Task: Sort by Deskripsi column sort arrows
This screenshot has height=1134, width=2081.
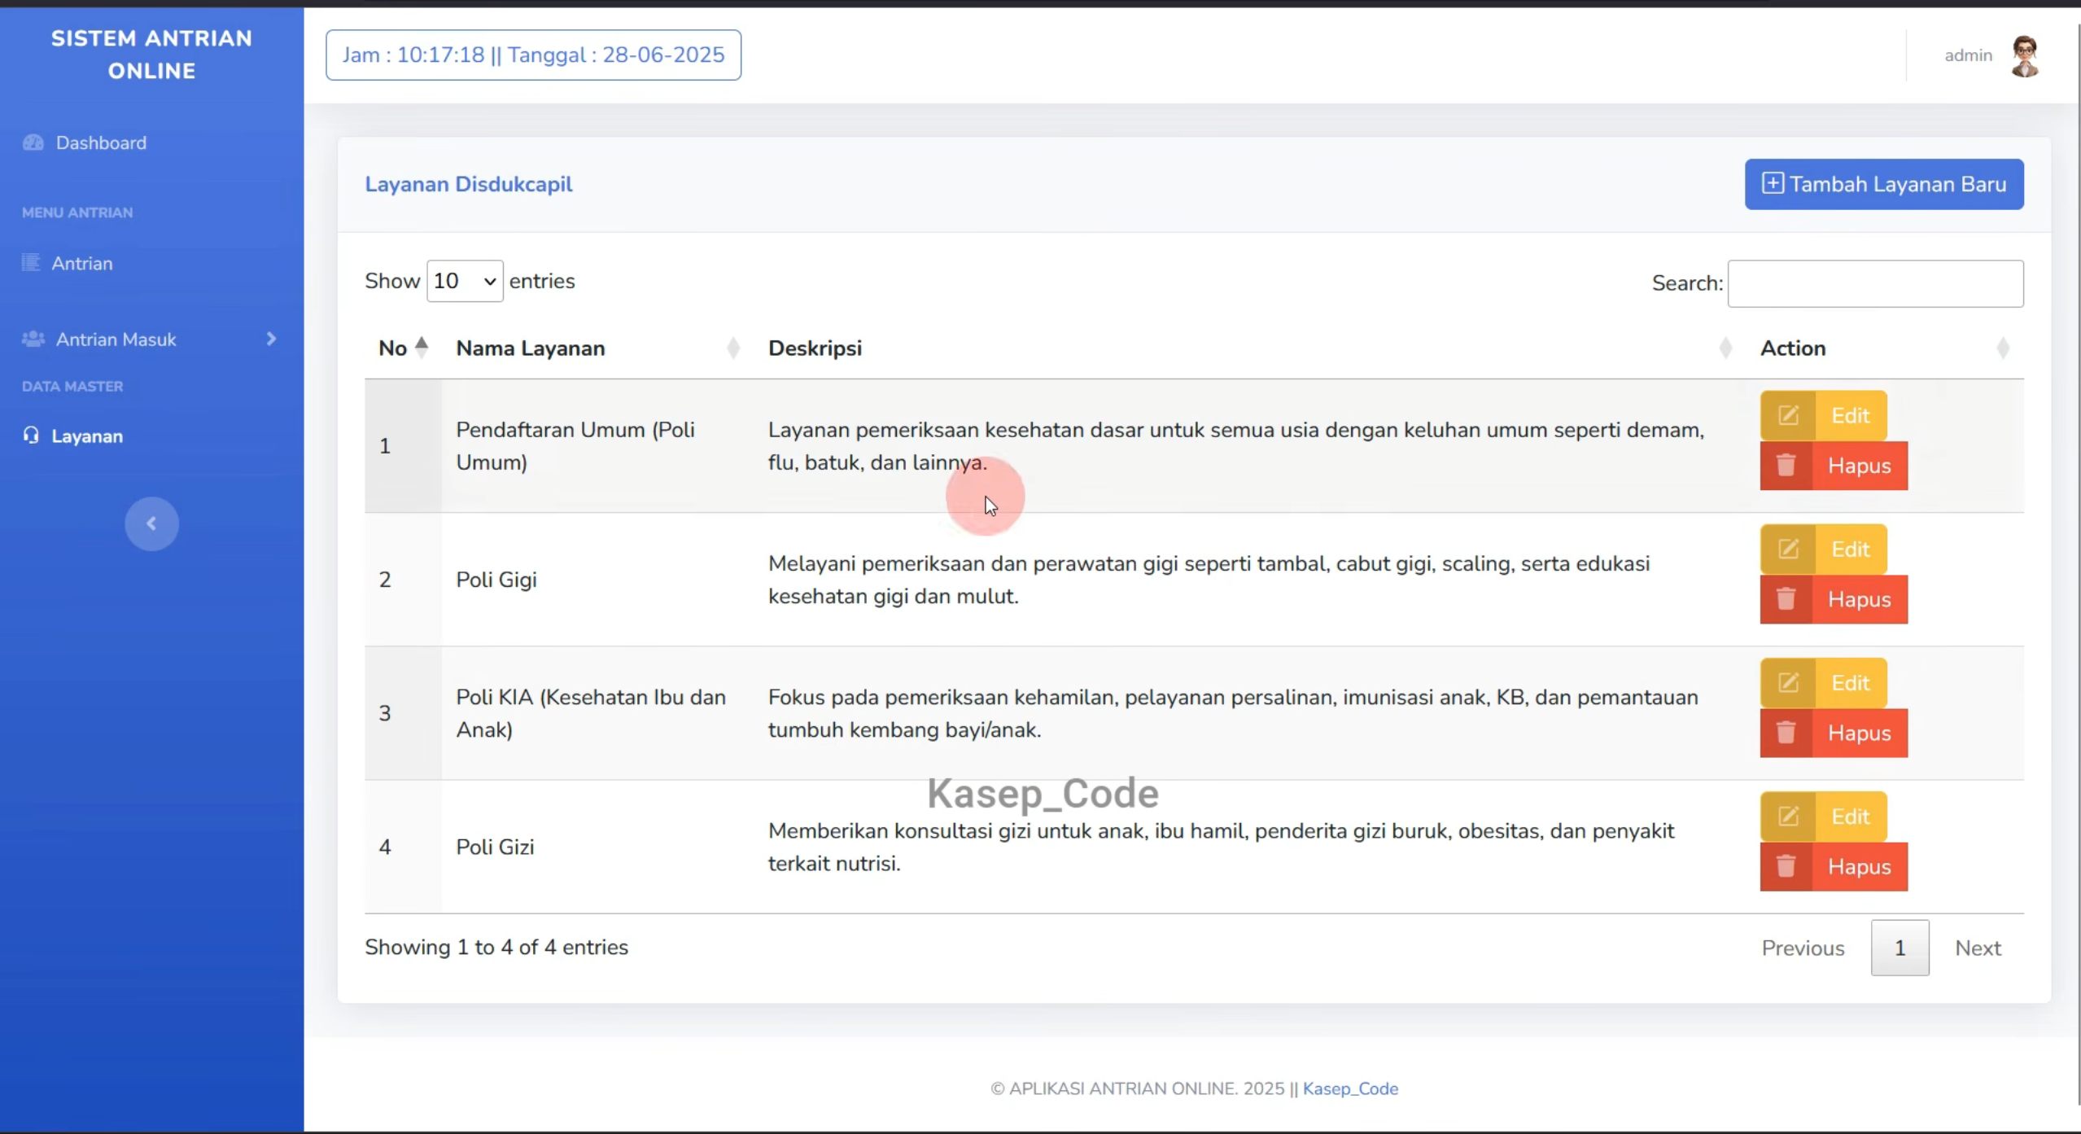Action: (1725, 348)
